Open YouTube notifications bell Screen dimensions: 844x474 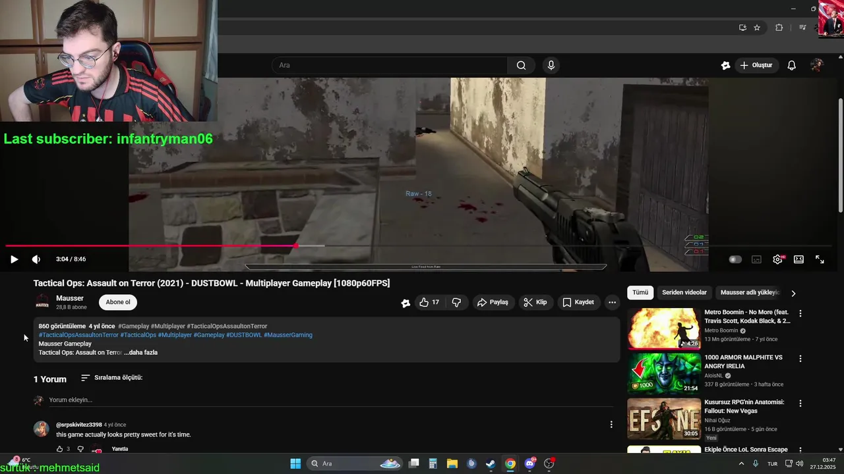point(792,65)
